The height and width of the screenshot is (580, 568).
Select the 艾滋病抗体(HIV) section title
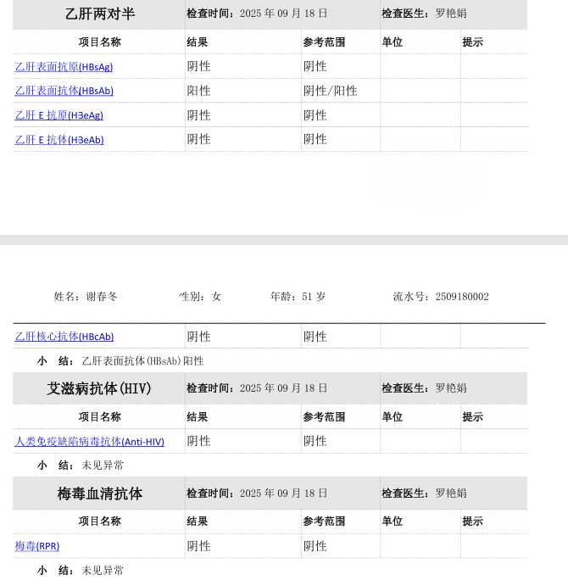[x=99, y=388]
